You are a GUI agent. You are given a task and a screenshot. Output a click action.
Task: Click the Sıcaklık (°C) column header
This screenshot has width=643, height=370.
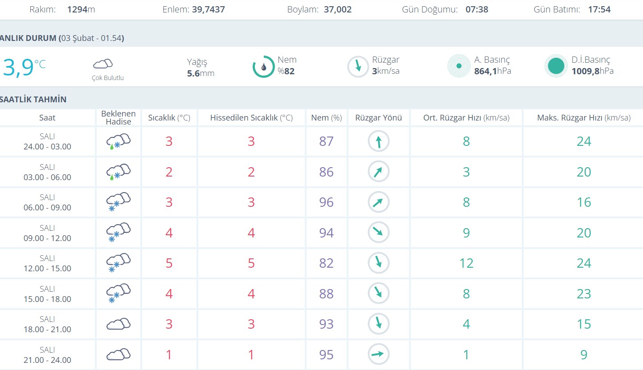(169, 118)
